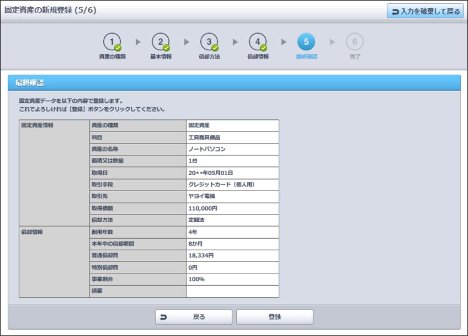Image resolution: width=468 pixels, height=336 pixels.
Task: Select the 最終確認 blue section header
Action: pyautogui.click(x=234, y=83)
